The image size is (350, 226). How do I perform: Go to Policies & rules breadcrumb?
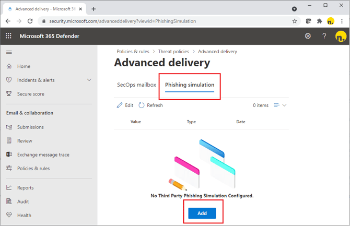coord(133,52)
